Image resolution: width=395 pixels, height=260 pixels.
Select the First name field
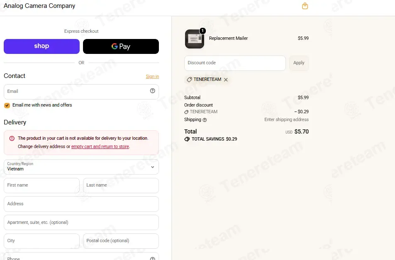click(41, 185)
